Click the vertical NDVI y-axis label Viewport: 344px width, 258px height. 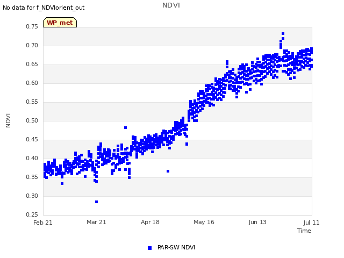[x=8, y=120]
